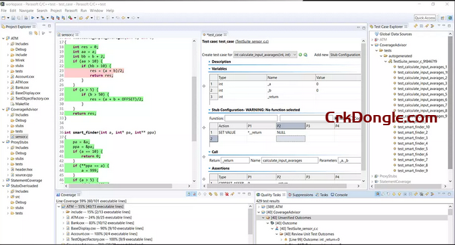Open dropdown arrow next to Run Tests icon
This screenshot has width=455, height=245.
pos(37,18)
